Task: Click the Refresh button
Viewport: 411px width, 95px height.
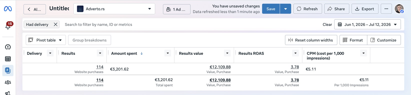Action: (x=307, y=9)
